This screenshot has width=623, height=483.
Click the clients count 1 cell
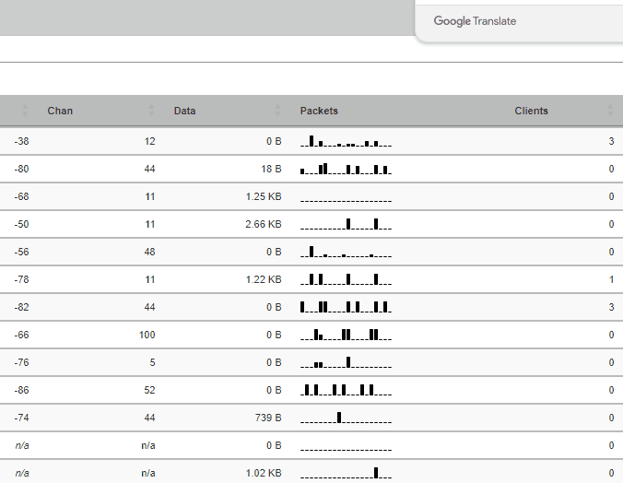click(611, 279)
